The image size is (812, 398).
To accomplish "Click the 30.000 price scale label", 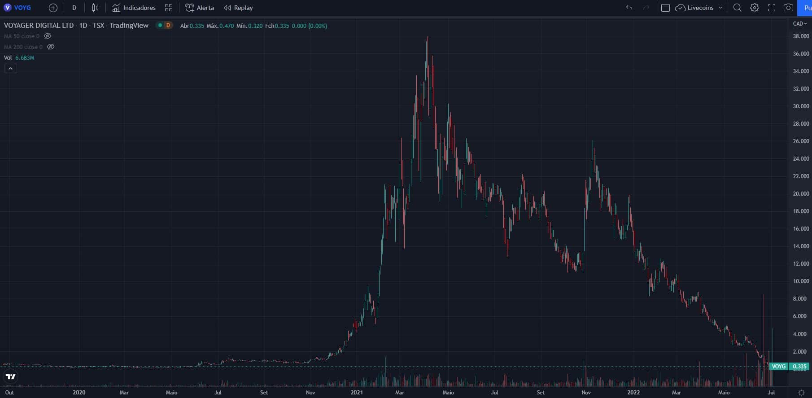I will pyautogui.click(x=801, y=106).
